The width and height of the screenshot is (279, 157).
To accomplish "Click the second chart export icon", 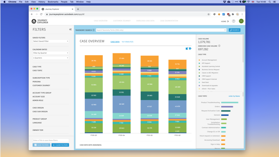I will (190, 48).
